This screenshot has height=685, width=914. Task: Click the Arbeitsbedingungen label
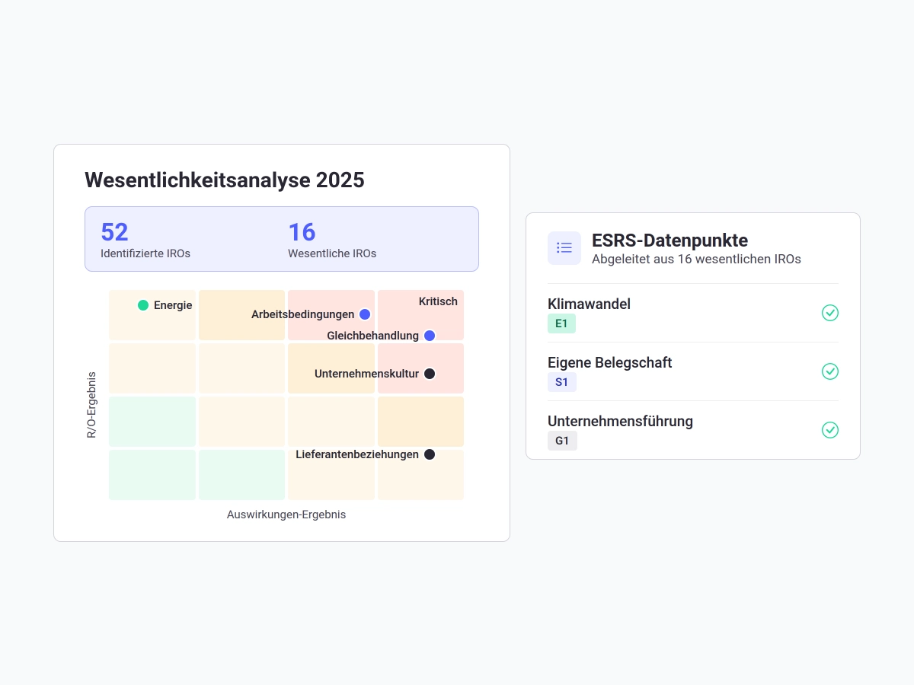click(x=303, y=314)
